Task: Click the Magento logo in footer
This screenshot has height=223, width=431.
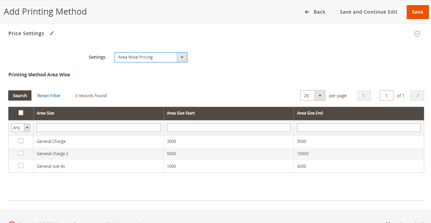Action: (x=12, y=222)
